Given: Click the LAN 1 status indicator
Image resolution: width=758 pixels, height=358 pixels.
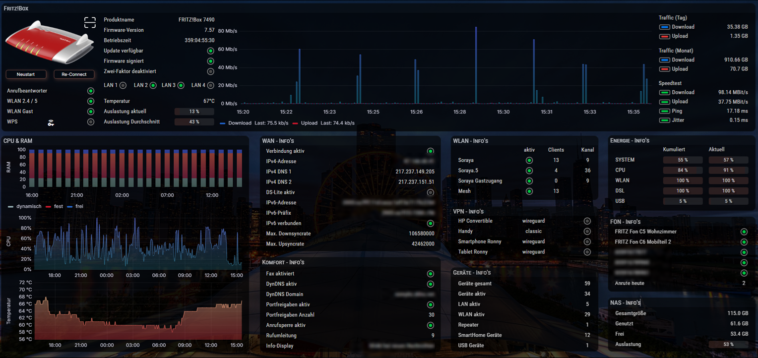Looking at the screenshot, I should (123, 86).
